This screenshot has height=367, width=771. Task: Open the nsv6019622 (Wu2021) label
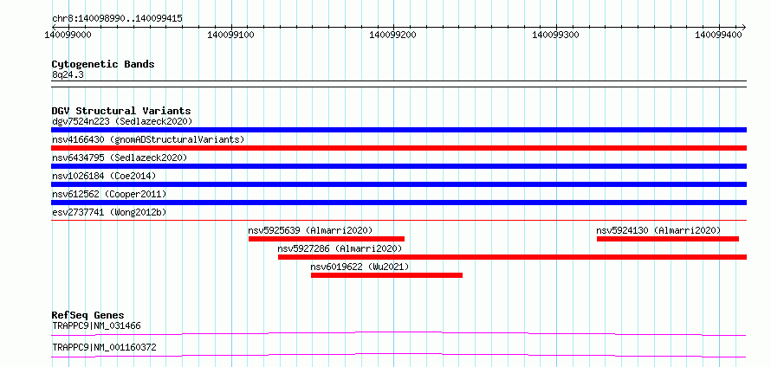360,267
